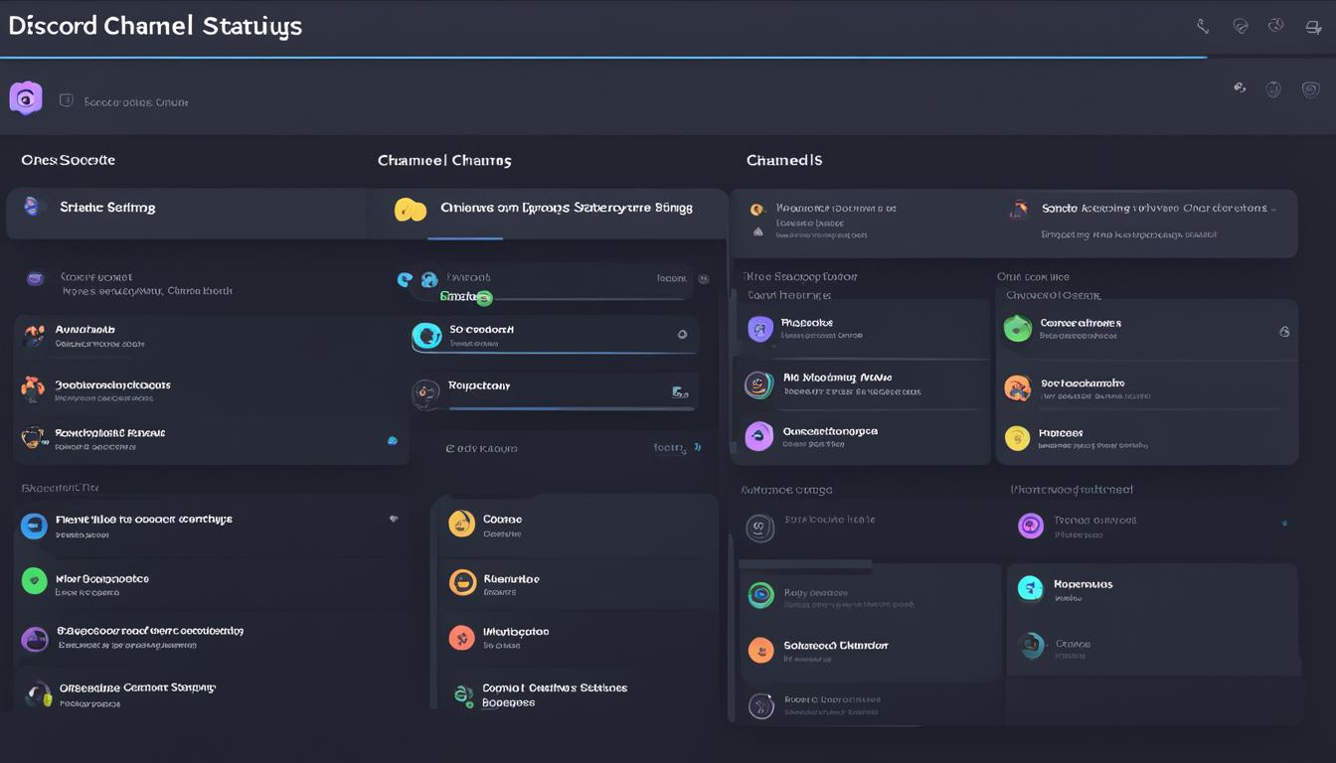
Task: Click the yellow icon in Channel header tab
Action: tap(411, 210)
